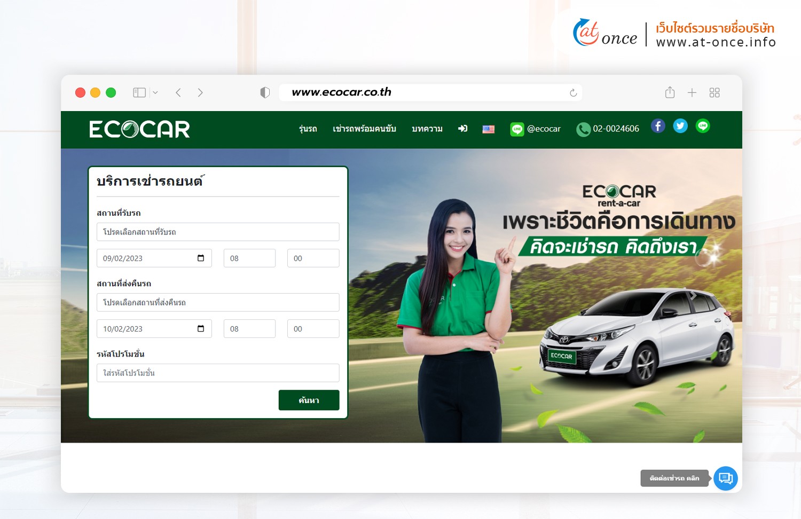Click the ติดต่อเช่ารถ คลิก contact label
Screen dimensions: 801x519
(674, 478)
